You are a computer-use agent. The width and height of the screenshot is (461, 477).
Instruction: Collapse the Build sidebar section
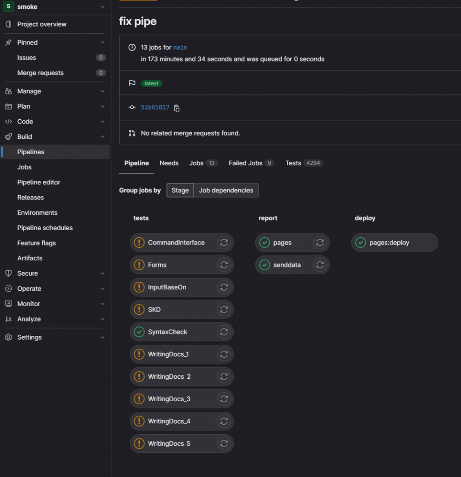[102, 137]
